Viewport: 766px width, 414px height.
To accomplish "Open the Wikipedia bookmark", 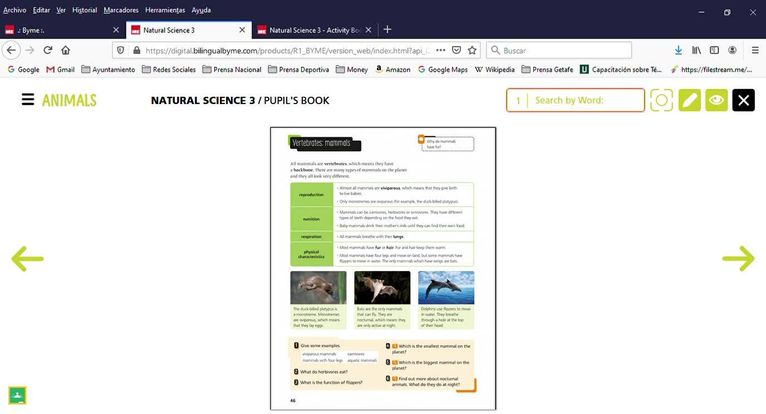I will (x=494, y=70).
